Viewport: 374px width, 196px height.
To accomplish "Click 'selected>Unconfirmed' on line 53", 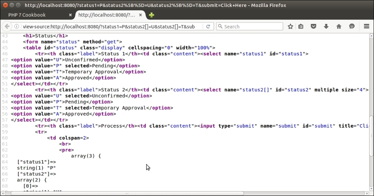I will pos(95,96).
